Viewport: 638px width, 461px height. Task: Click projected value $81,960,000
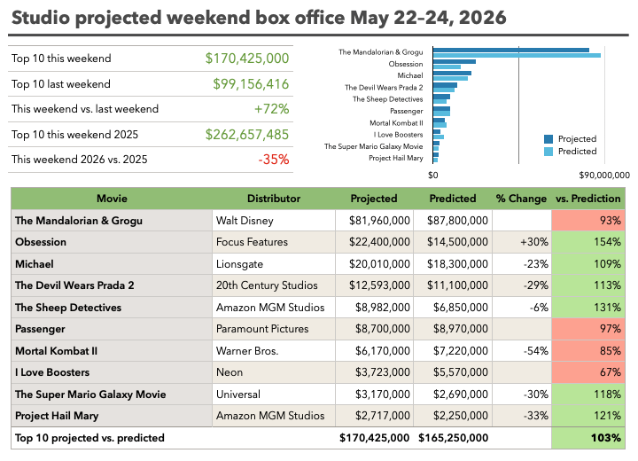point(374,221)
